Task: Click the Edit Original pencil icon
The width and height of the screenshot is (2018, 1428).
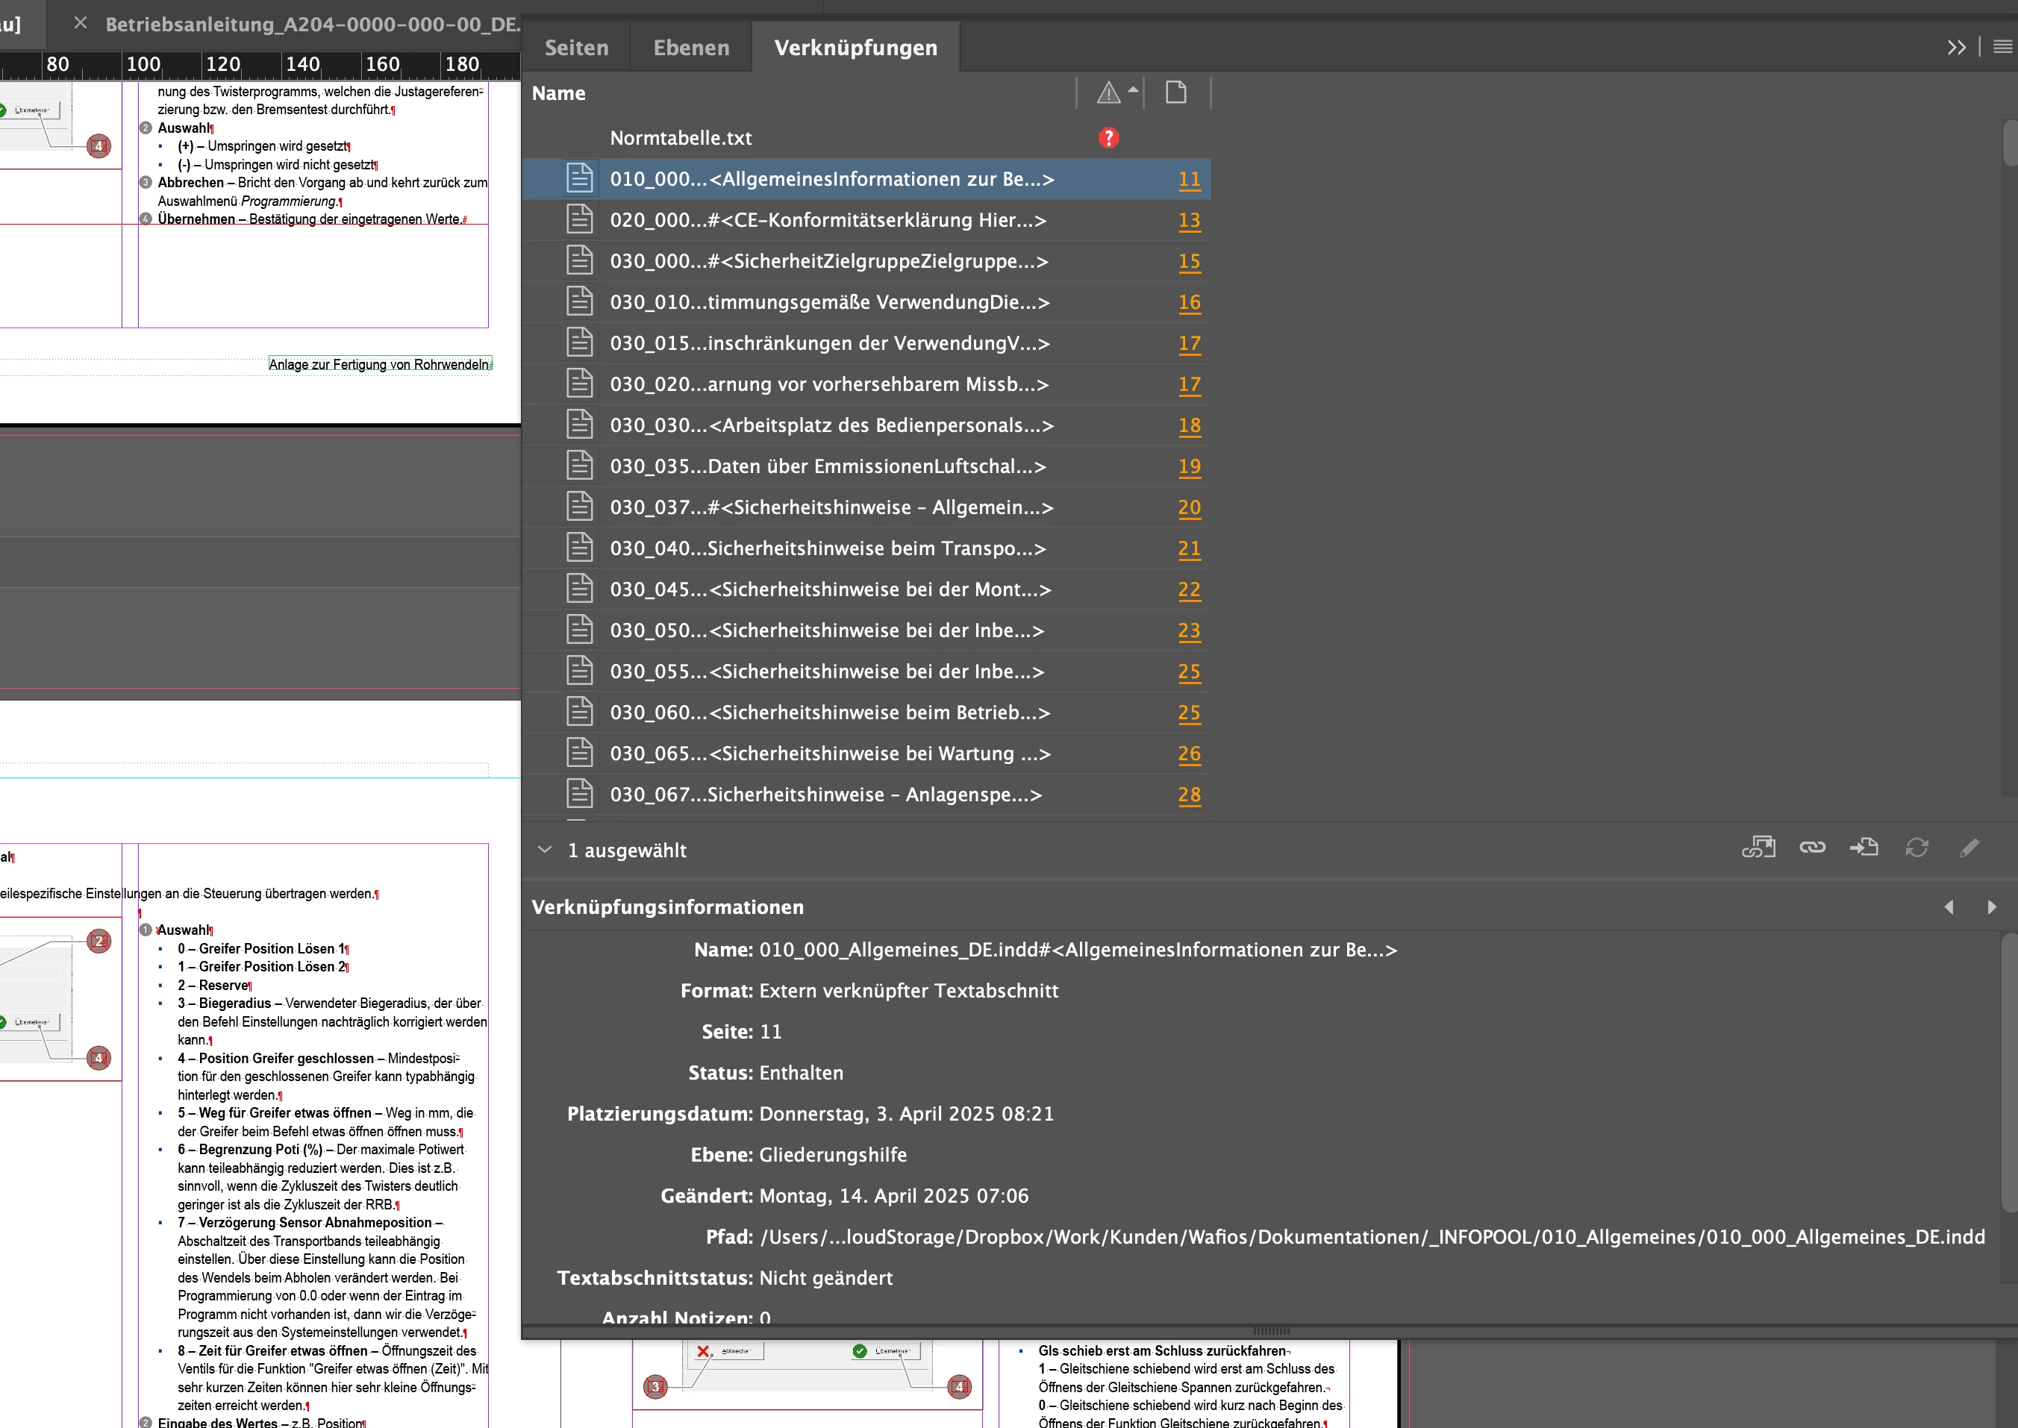Action: coord(1969,848)
